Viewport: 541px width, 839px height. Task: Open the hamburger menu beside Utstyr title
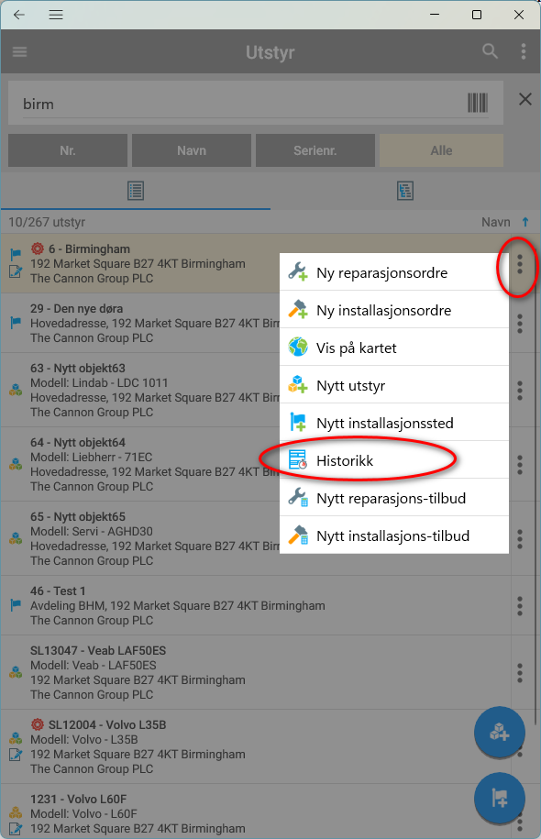tap(20, 52)
